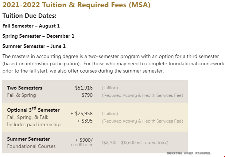Viewport: 225px width, 157px height.
Task: Click the Fall & Spring sublabel
Action: coord(22,95)
